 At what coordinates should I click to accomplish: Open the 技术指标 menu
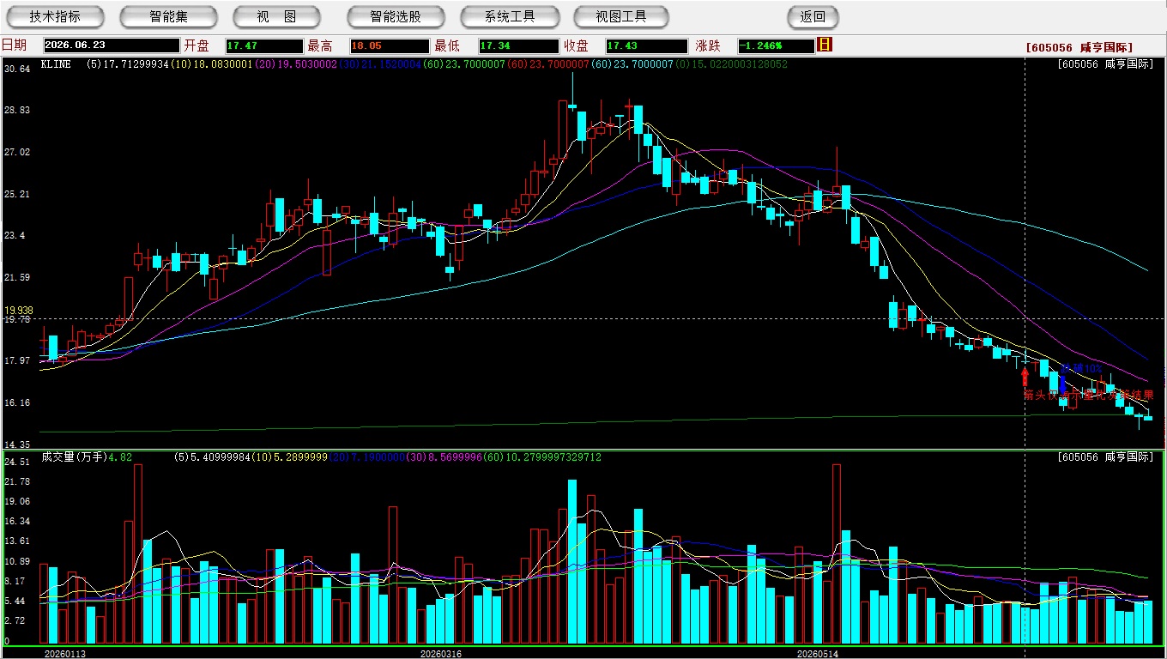(55, 16)
